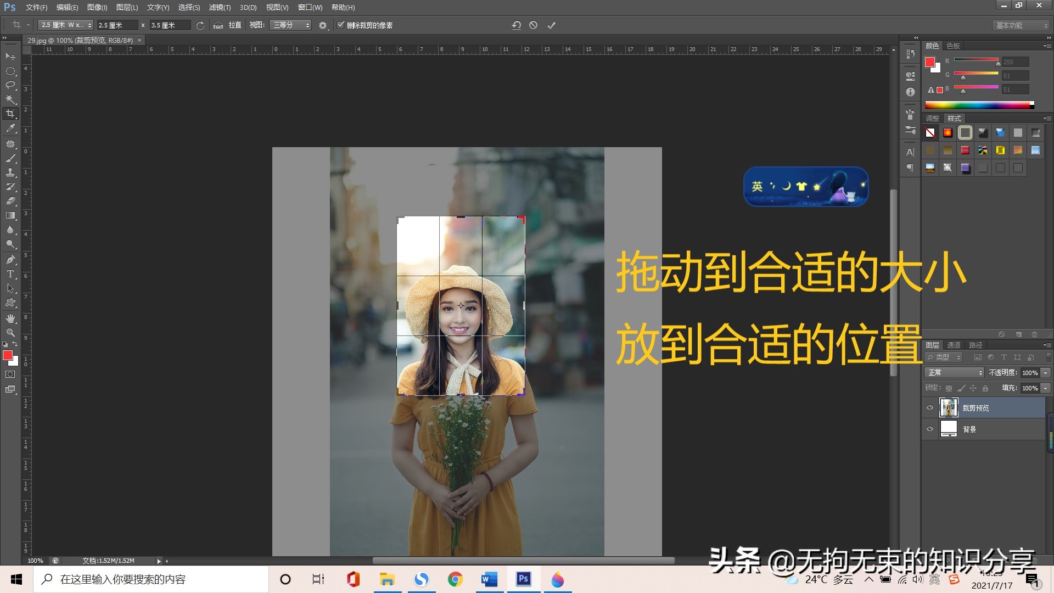Cancel the current crop operation
Screen dimensions: 1054x593
[x=532, y=25]
